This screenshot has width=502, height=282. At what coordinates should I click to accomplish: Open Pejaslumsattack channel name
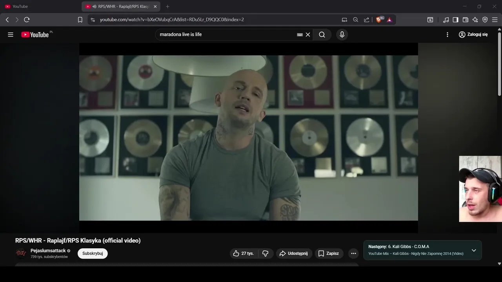[x=48, y=251]
